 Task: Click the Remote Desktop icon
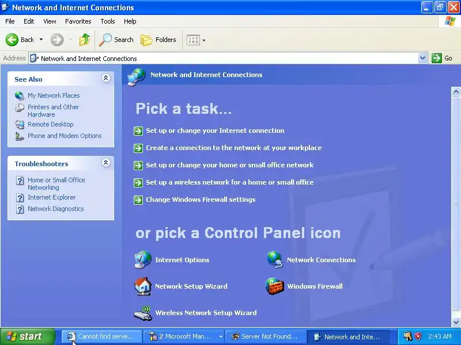click(20, 125)
